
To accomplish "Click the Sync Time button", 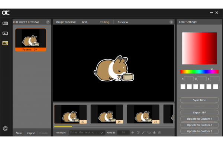I will [199, 100].
